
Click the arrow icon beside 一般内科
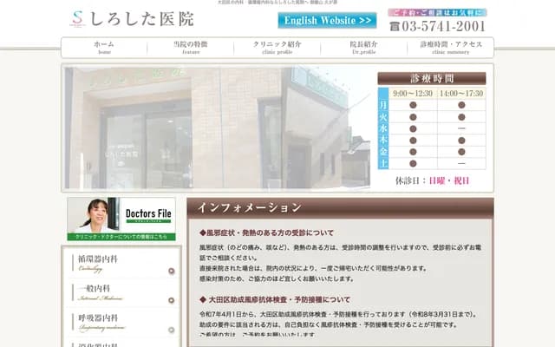[x=172, y=302]
